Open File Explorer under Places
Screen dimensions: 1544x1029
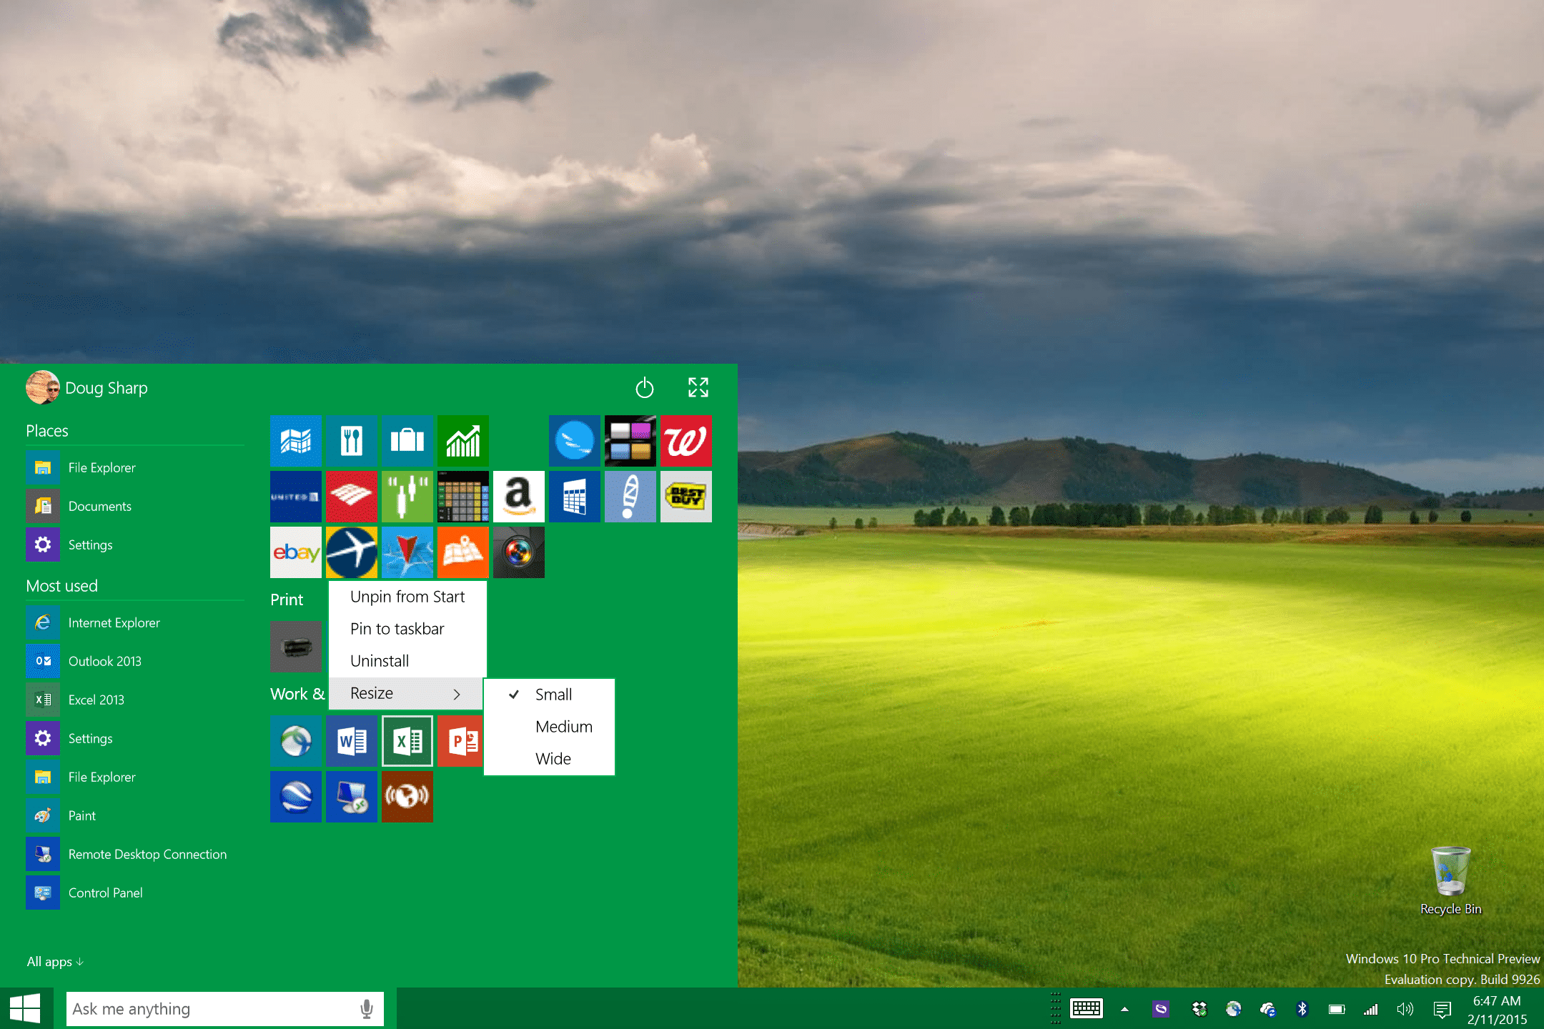pyautogui.click(x=134, y=467)
